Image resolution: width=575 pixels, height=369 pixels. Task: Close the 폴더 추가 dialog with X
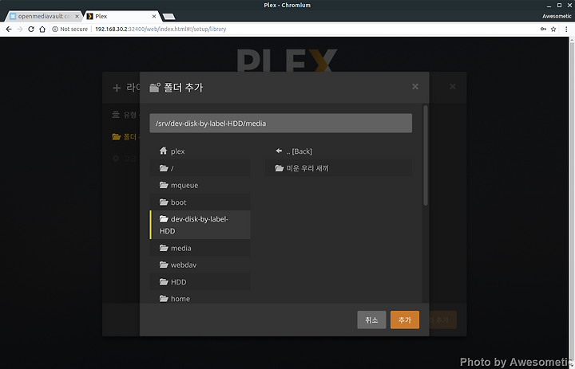tap(415, 86)
